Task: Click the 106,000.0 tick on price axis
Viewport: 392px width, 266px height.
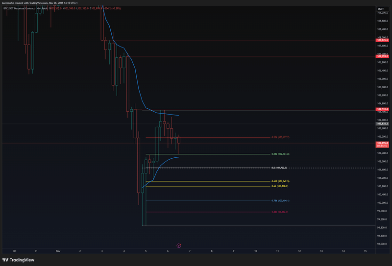Action: tap(383, 79)
